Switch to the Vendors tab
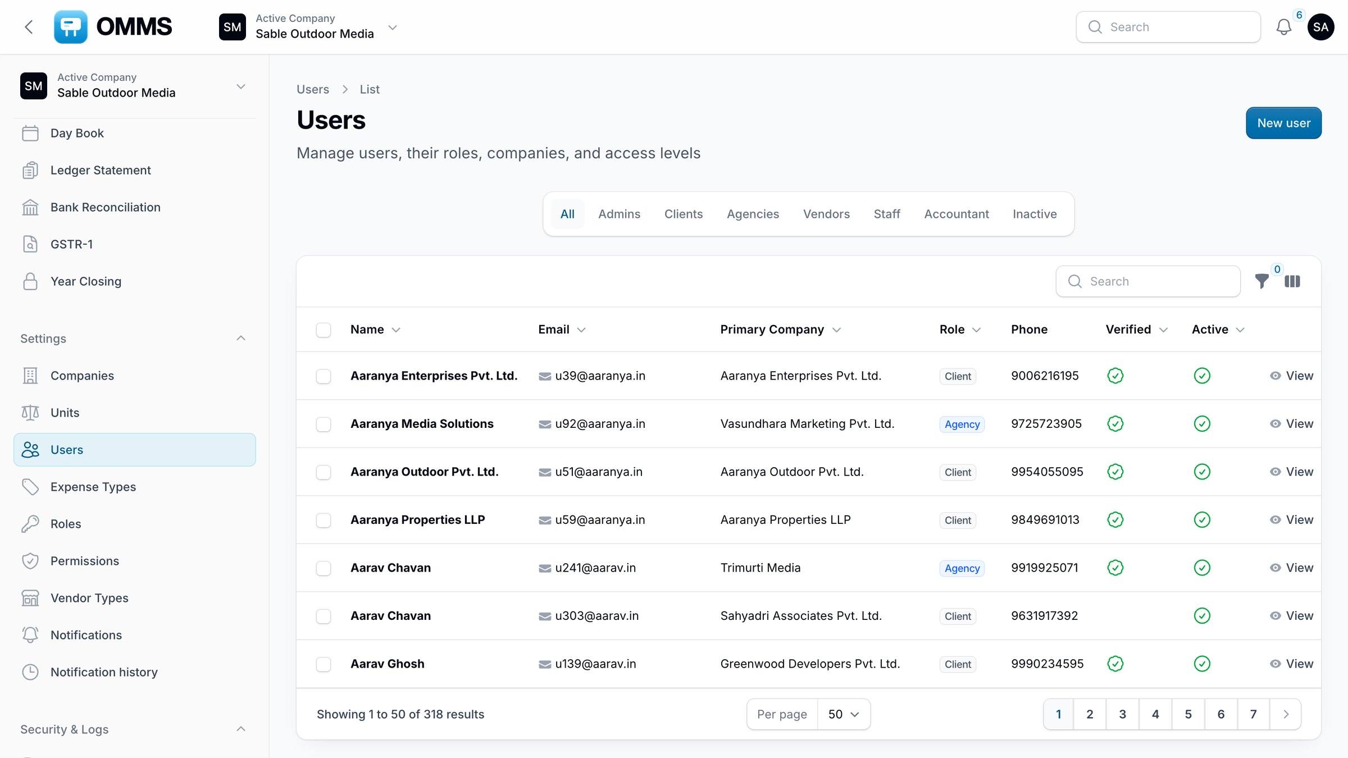This screenshot has height=758, width=1348. click(x=826, y=214)
